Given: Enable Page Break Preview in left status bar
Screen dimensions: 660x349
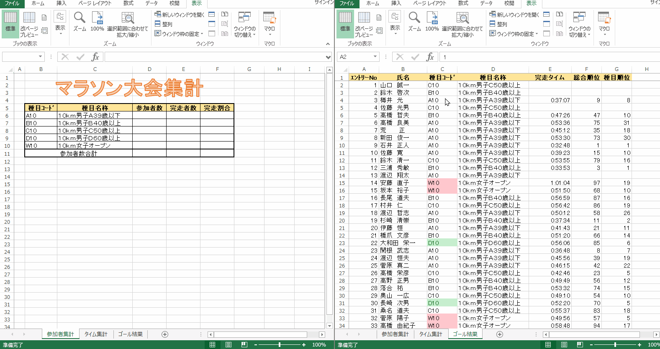Looking at the screenshot, I should coord(244,345).
